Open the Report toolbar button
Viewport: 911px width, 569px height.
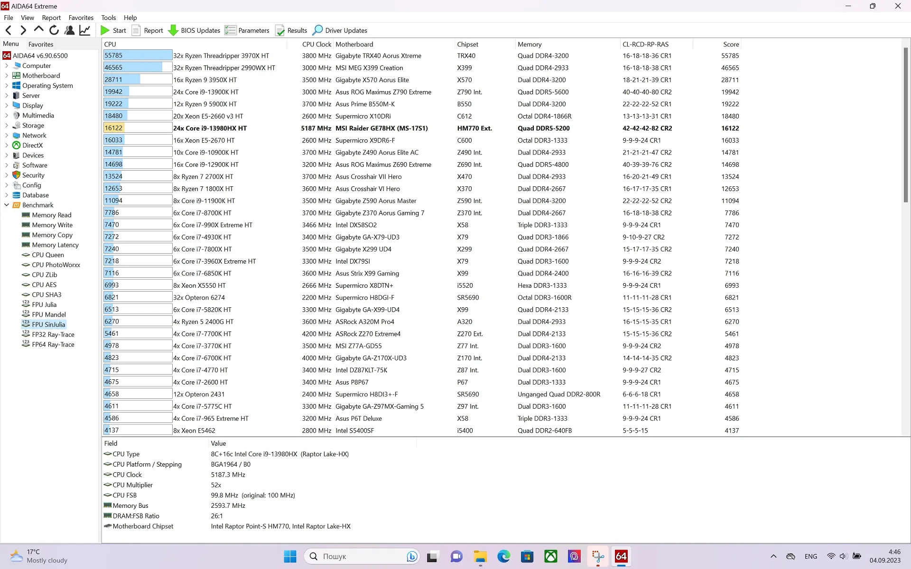point(148,30)
